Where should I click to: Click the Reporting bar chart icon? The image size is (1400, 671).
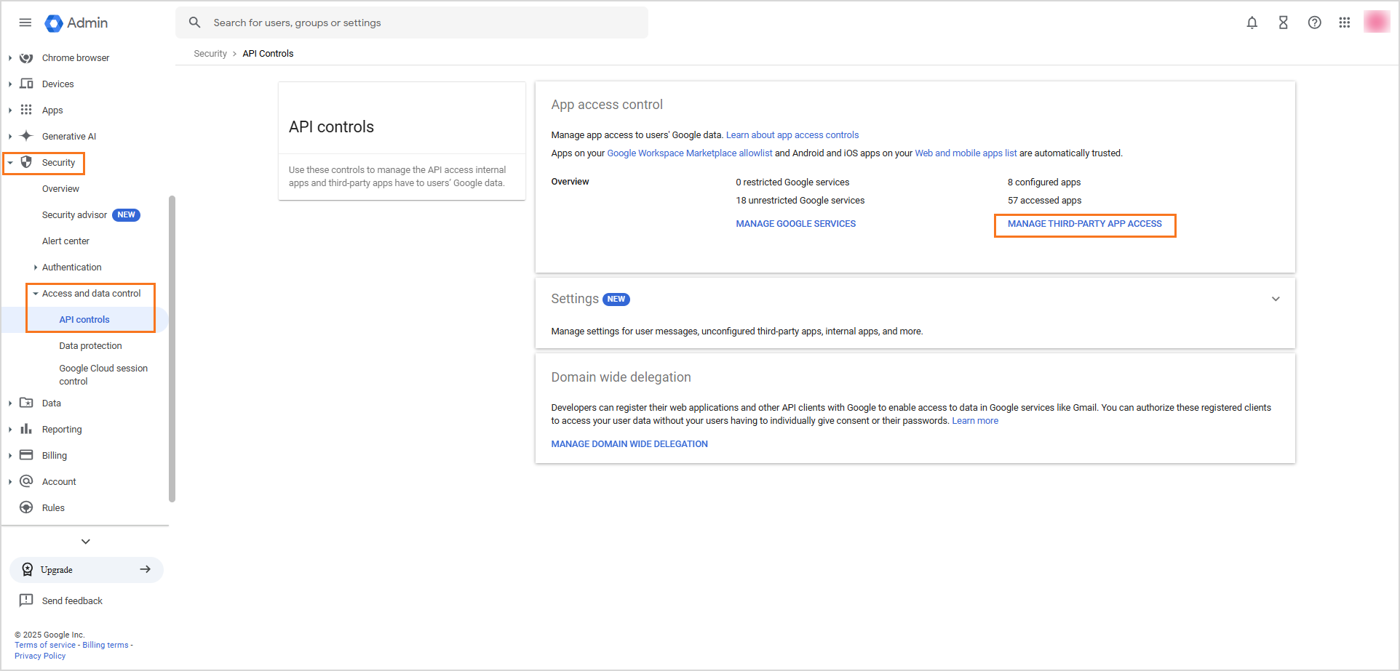26,429
